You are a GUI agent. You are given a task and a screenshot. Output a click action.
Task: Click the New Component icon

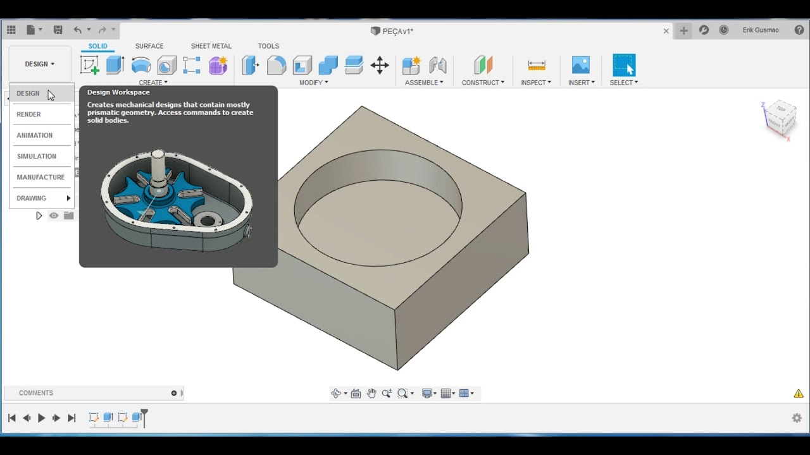pyautogui.click(x=411, y=65)
